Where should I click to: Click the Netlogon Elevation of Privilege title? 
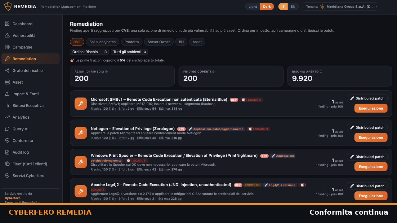click(133, 129)
